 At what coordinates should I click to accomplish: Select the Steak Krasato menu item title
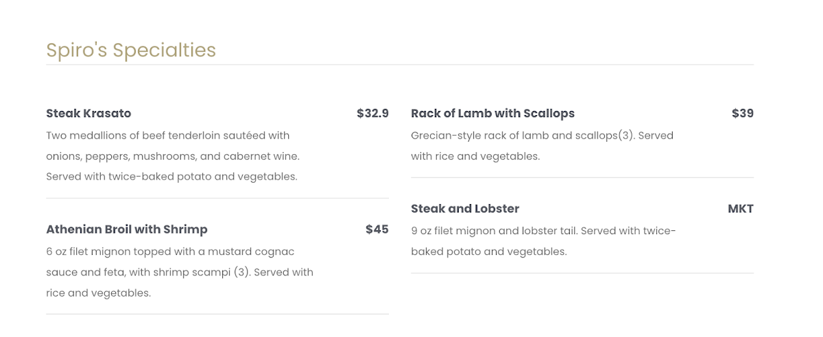[88, 113]
